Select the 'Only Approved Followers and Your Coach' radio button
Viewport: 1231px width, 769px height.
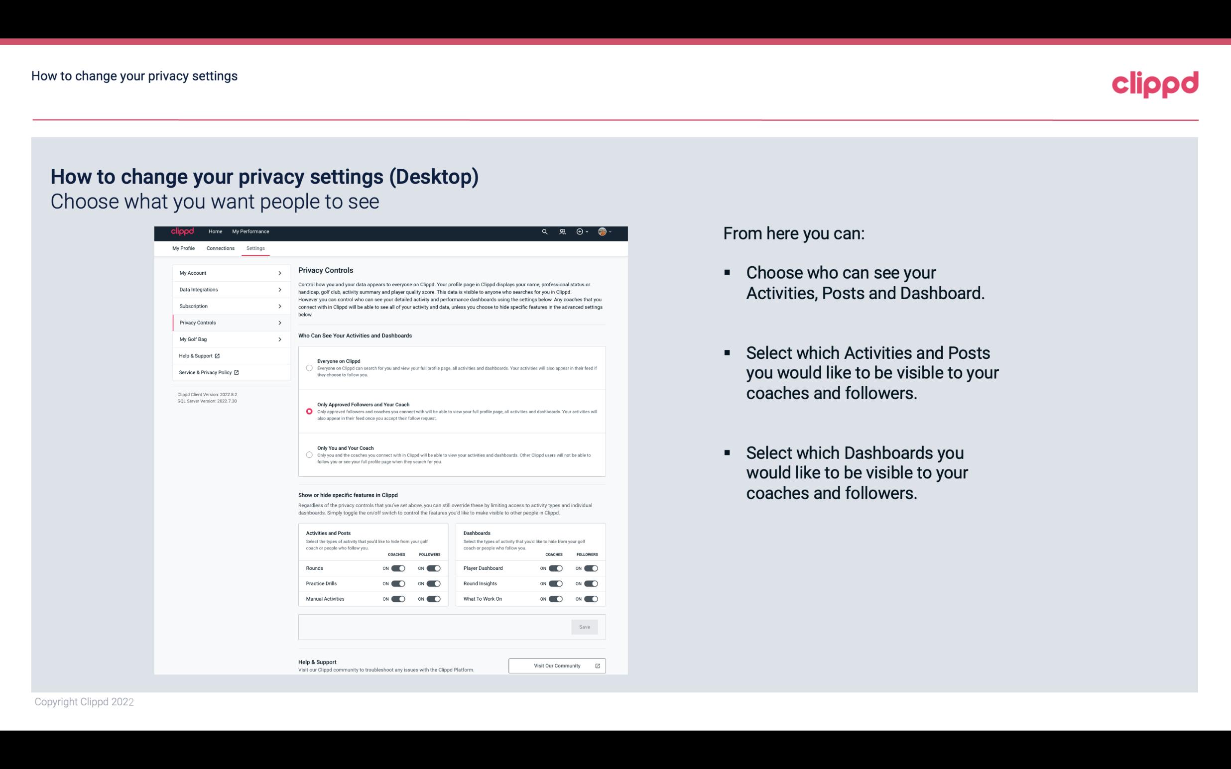pos(308,412)
